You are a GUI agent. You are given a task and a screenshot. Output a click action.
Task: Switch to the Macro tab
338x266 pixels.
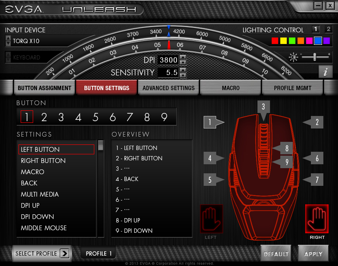231,88
